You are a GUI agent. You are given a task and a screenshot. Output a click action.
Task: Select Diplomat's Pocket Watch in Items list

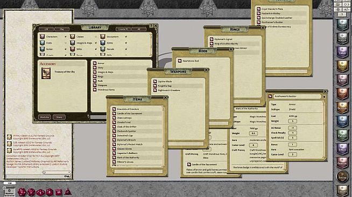(x=137, y=144)
